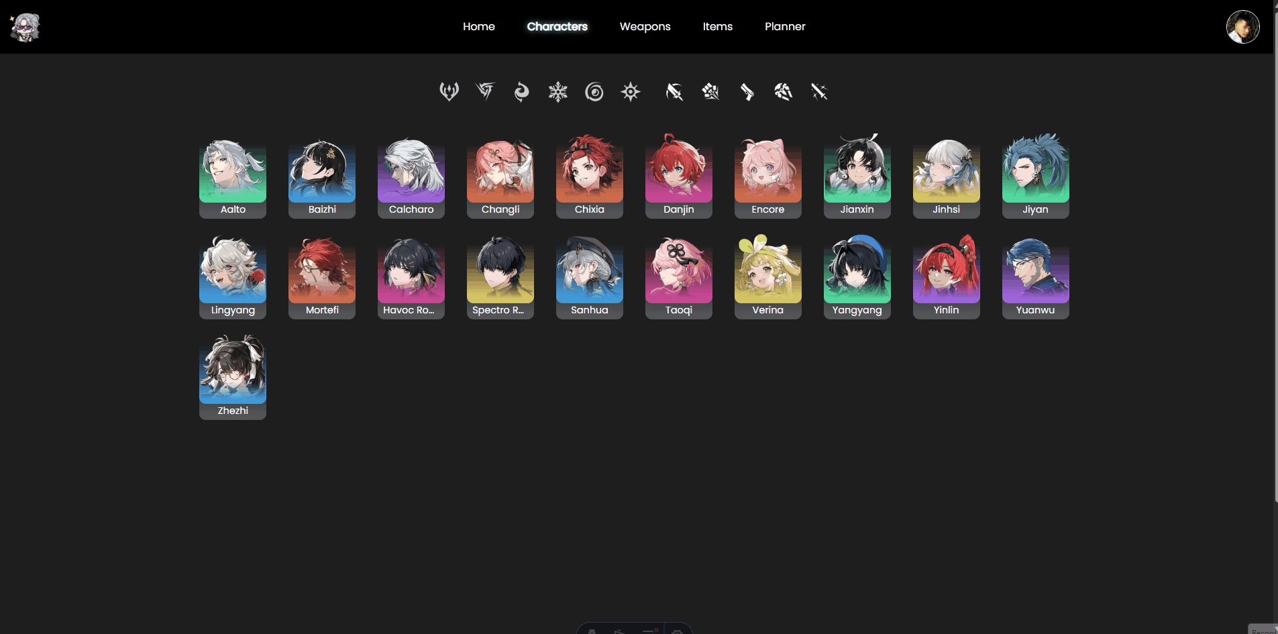
Task: Return to the Home page link
Action: (x=478, y=26)
